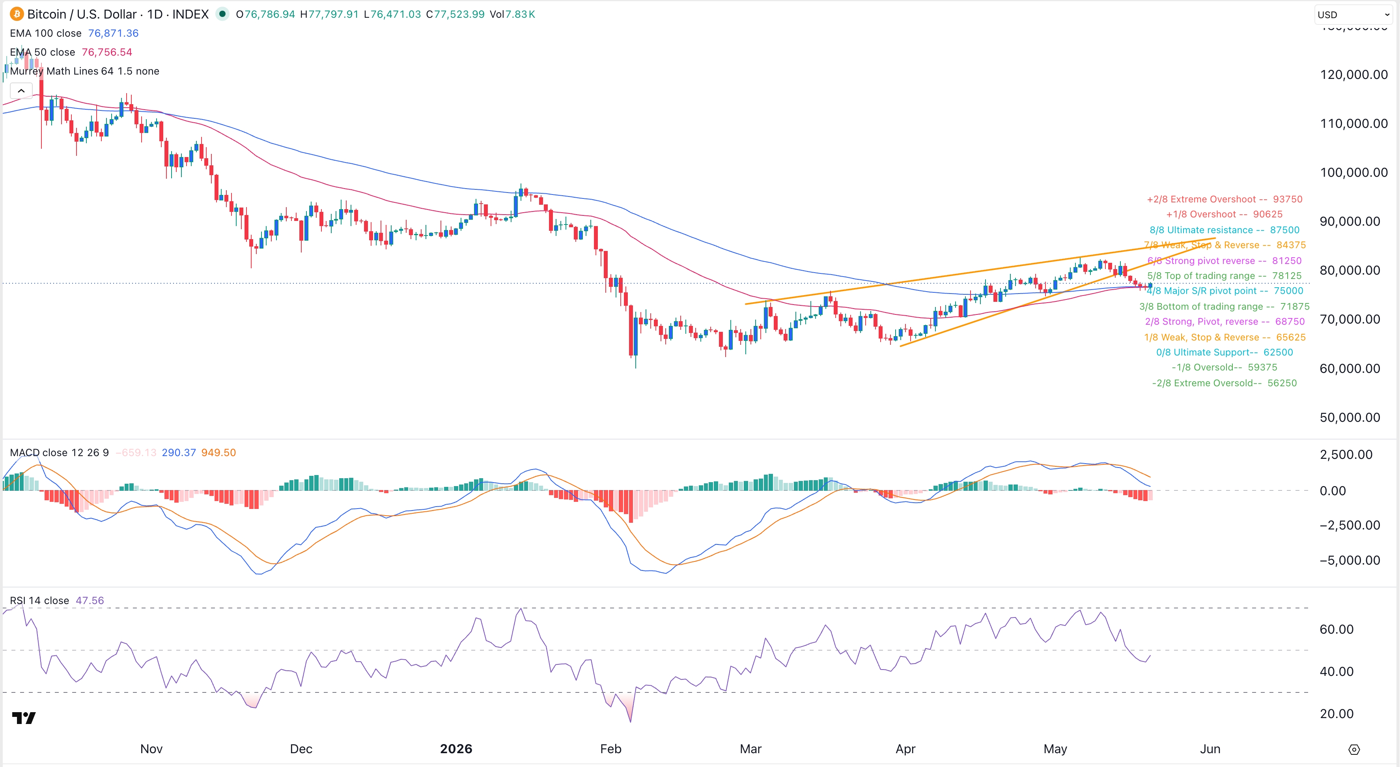Click the MACD line value 290.37
This screenshot has width=1400, height=767.
pyautogui.click(x=179, y=453)
